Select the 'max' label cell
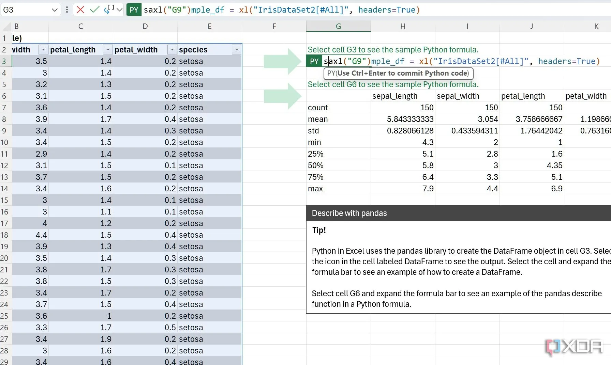Screen dimensions: 611x365 339,189
